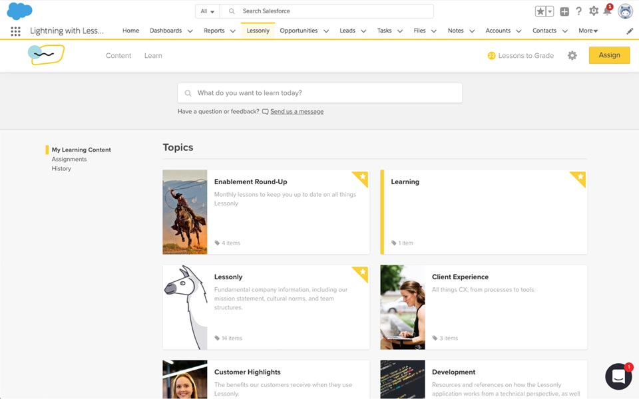Open History in the sidebar
This screenshot has width=639, height=399.
coord(61,168)
